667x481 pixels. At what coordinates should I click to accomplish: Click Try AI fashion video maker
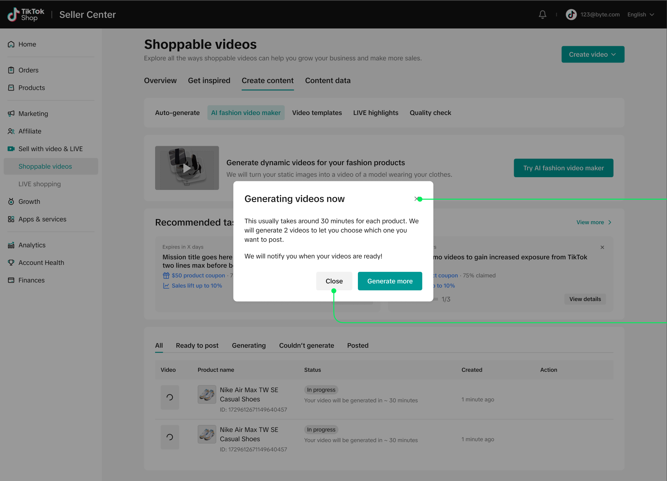coord(563,168)
